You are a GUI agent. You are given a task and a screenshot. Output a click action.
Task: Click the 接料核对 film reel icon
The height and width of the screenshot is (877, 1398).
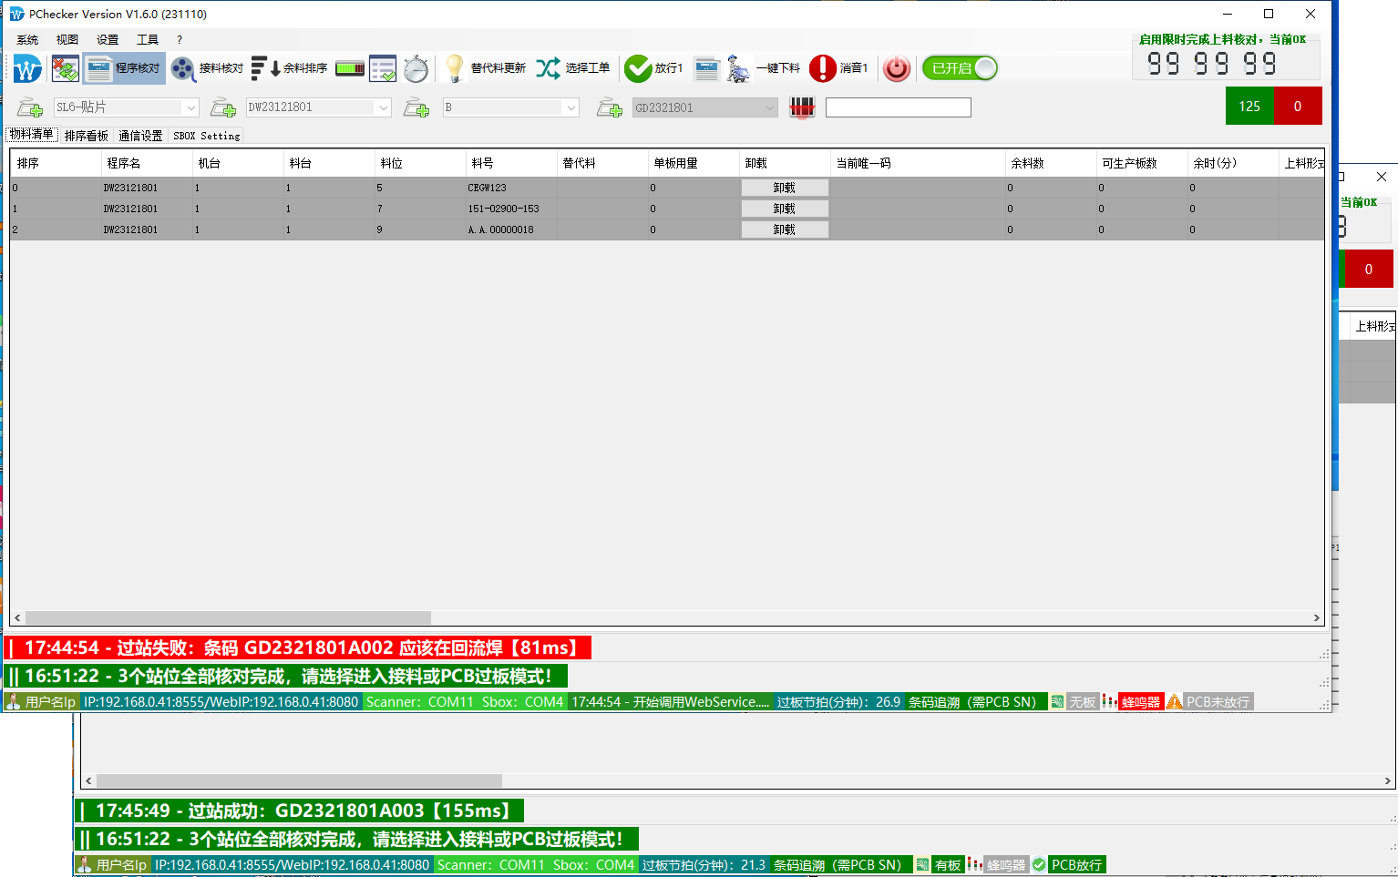tap(183, 68)
